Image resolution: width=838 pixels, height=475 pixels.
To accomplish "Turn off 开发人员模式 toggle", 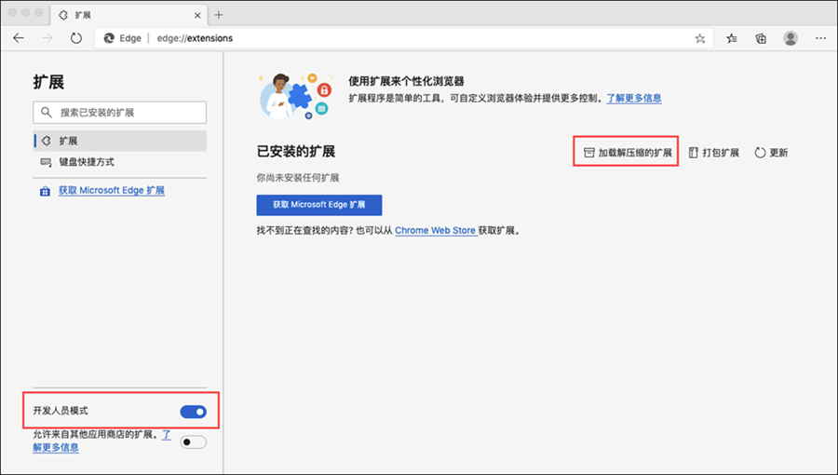I will pyautogui.click(x=193, y=411).
